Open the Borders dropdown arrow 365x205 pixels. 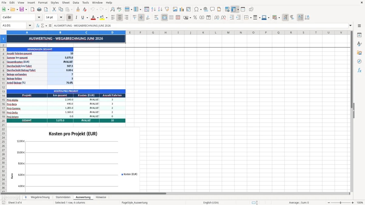(250, 18)
